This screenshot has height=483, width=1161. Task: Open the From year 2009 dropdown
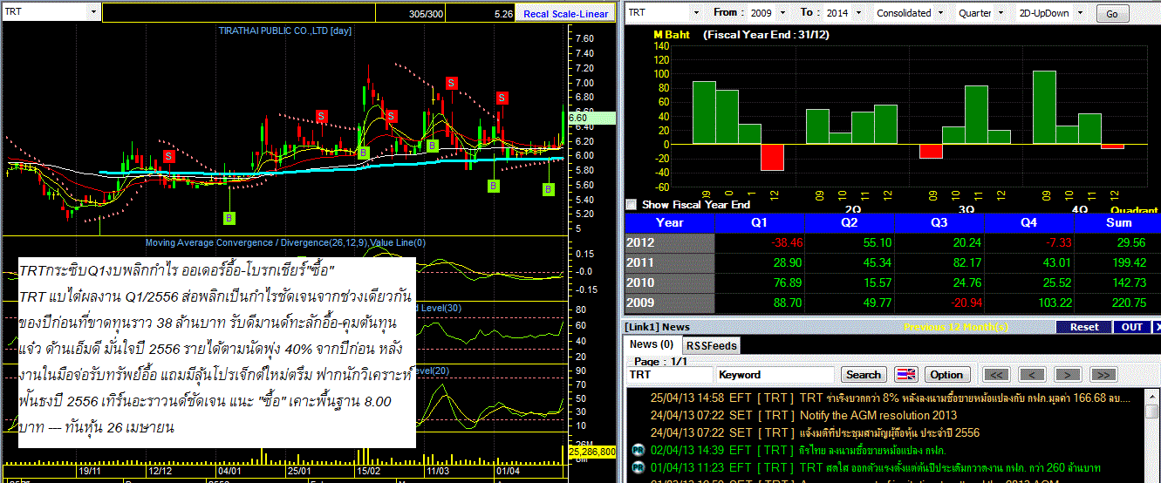[x=782, y=13]
